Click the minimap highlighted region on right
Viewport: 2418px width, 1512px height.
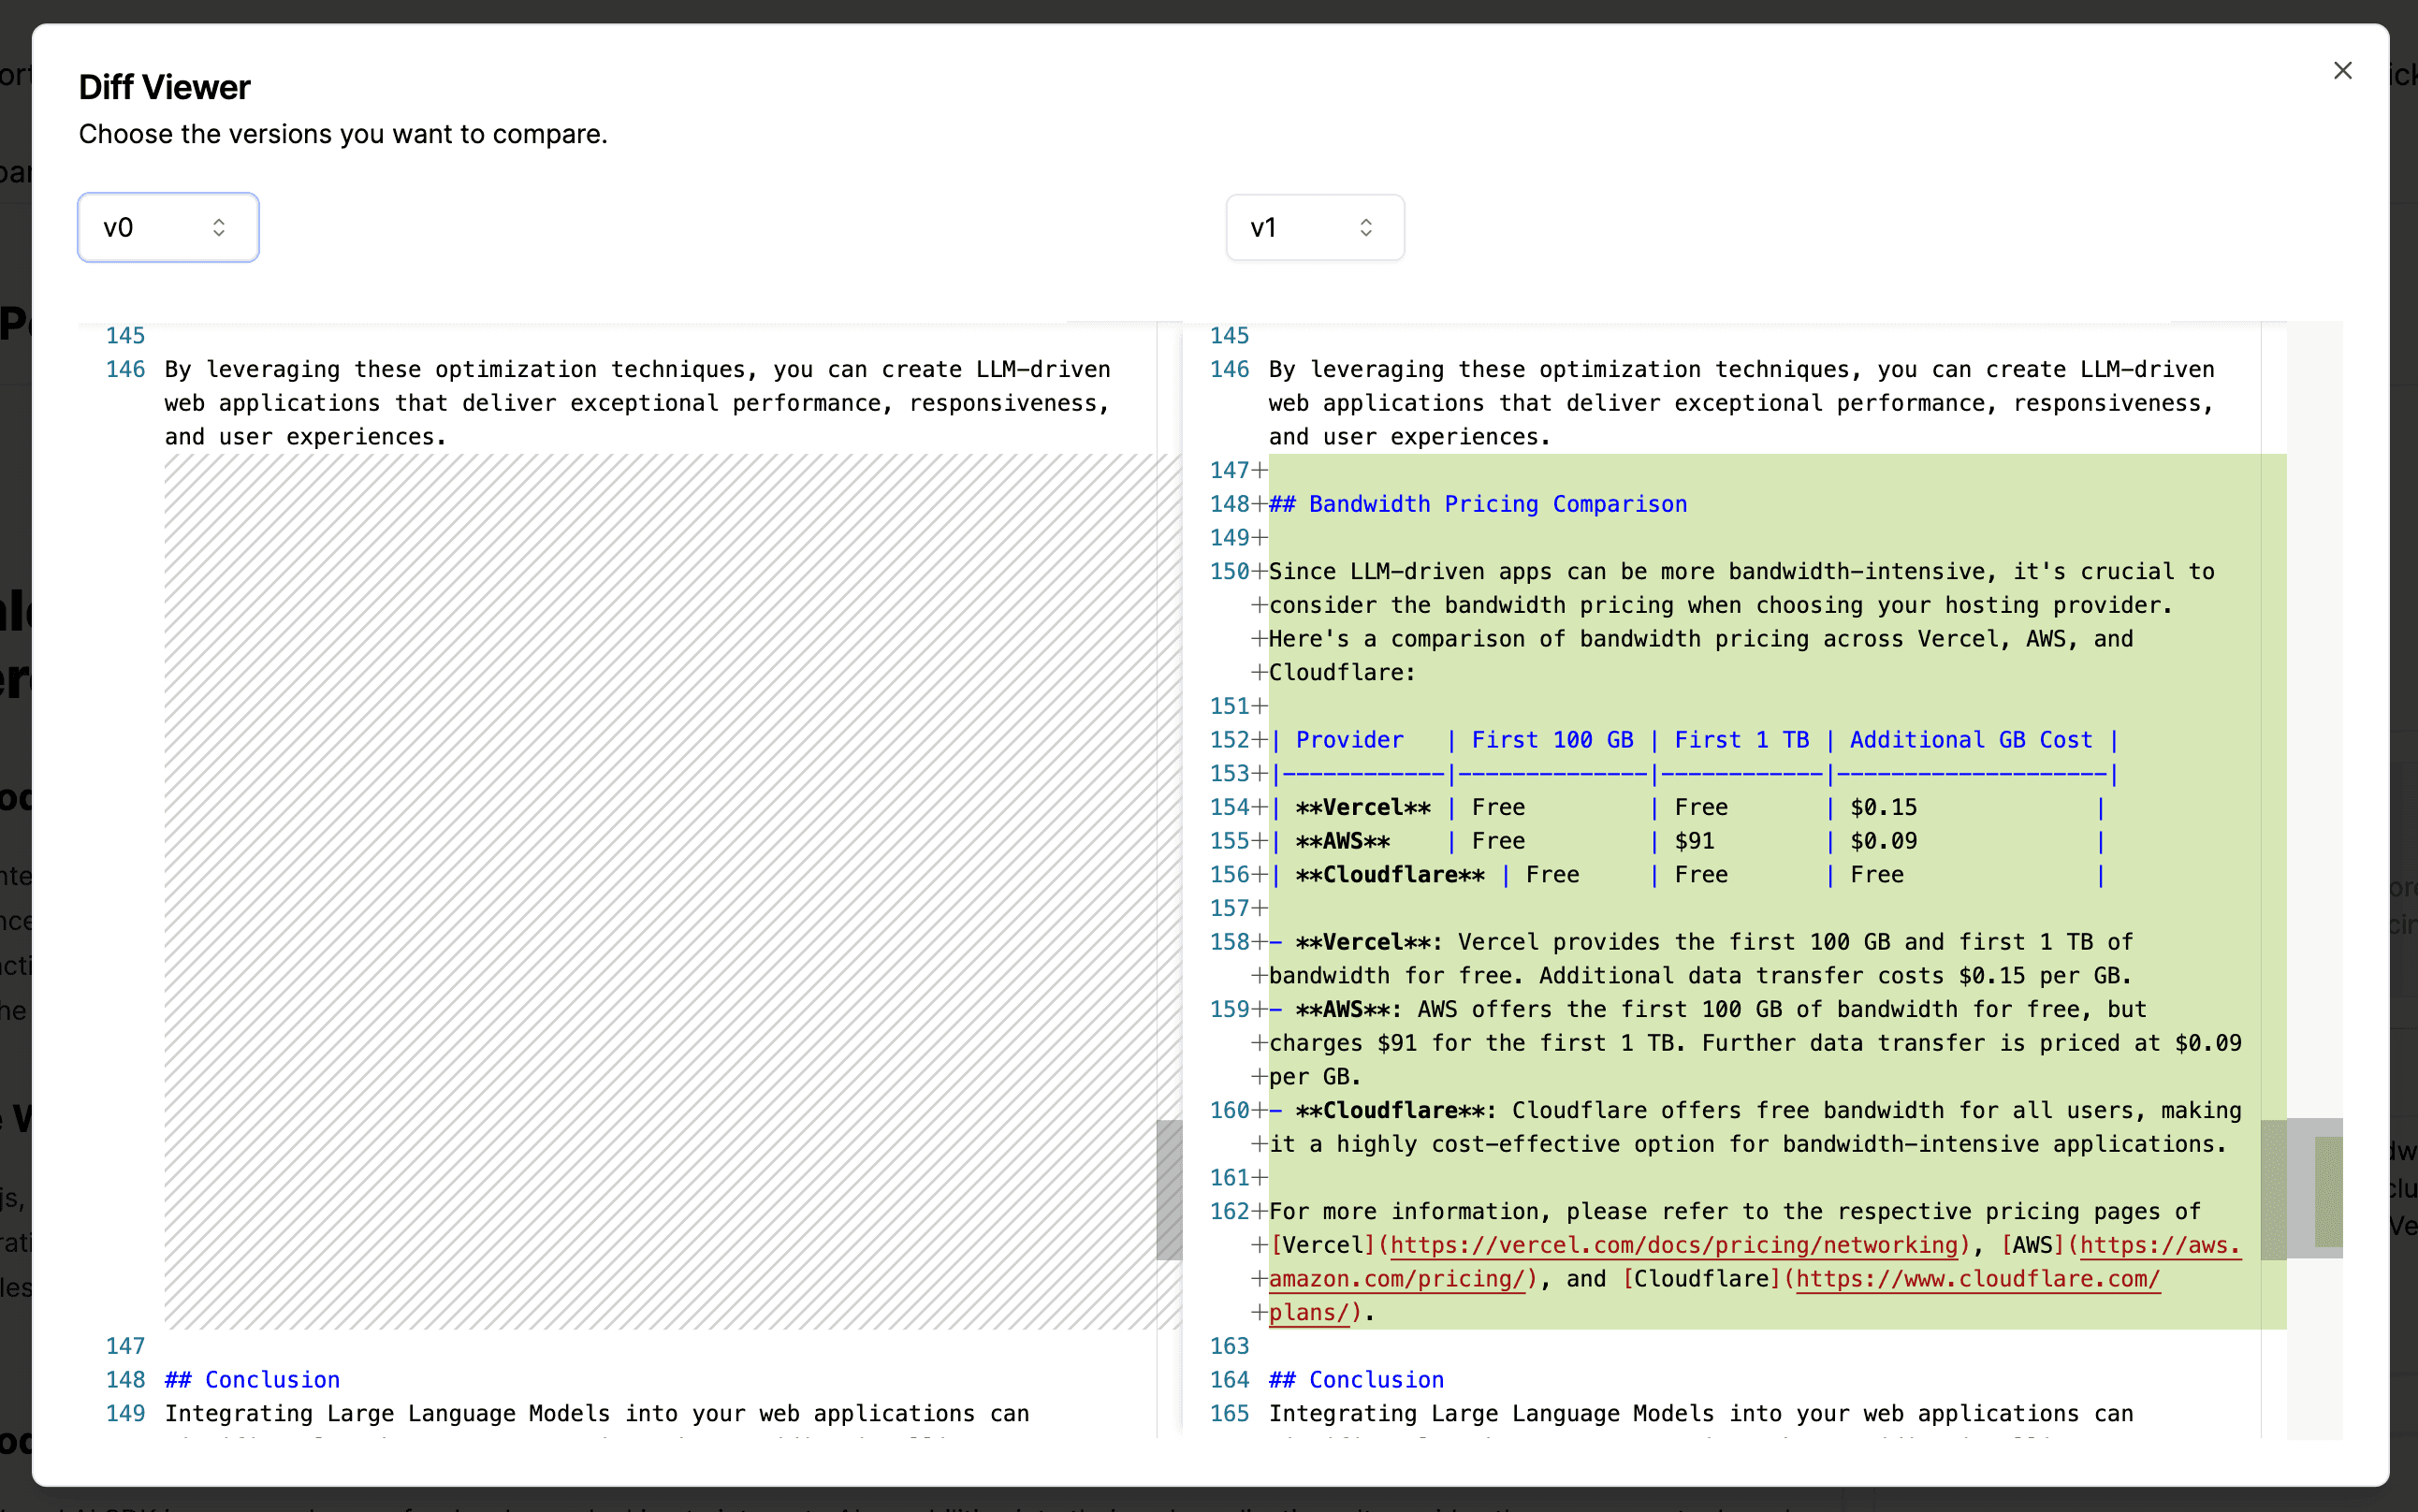pyautogui.click(x=2328, y=1191)
